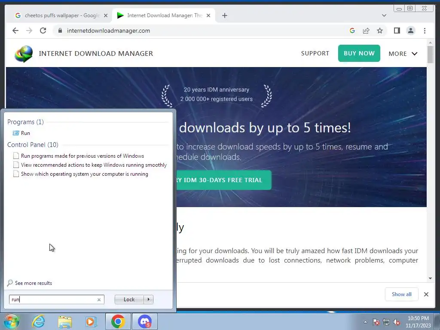Click INTERNET DOWNLOAD MANAGER site title
Viewport: 440px width, 330px height.
point(96,54)
